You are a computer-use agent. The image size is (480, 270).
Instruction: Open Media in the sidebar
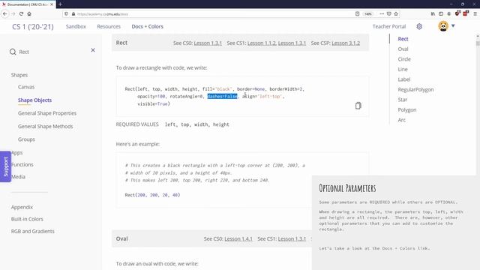[x=18, y=177]
